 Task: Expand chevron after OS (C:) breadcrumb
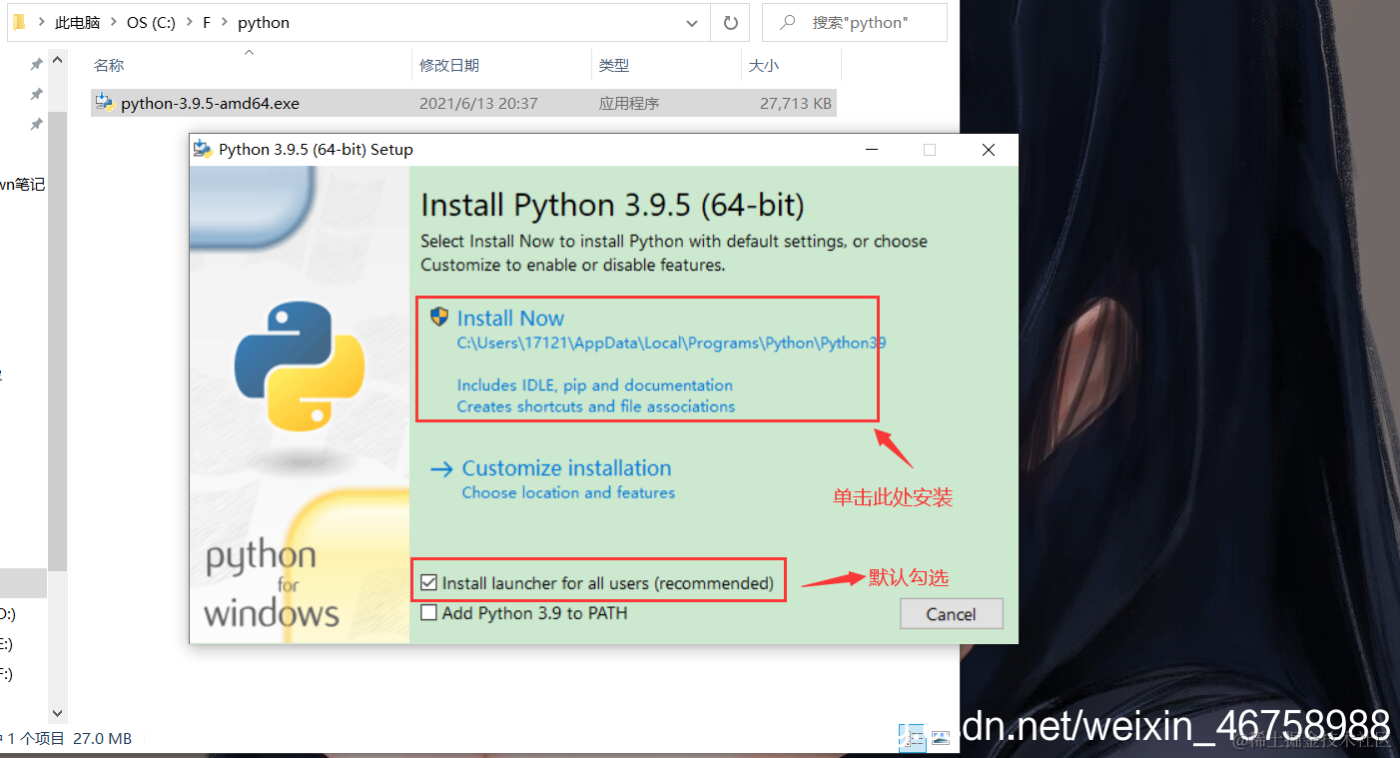190,22
